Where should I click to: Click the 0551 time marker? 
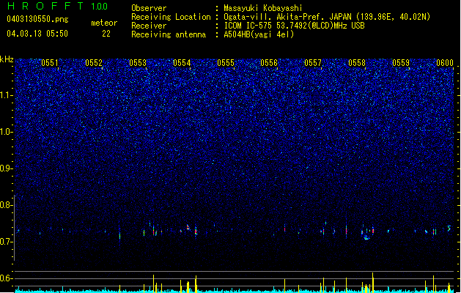50,63
